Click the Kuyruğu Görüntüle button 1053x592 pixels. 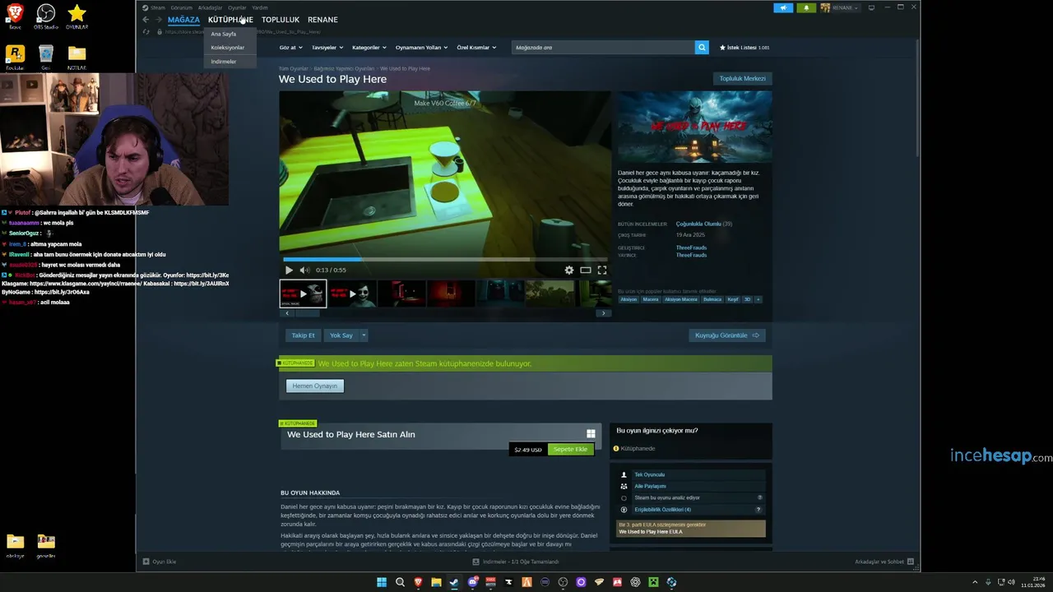pyautogui.click(x=727, y=335)
